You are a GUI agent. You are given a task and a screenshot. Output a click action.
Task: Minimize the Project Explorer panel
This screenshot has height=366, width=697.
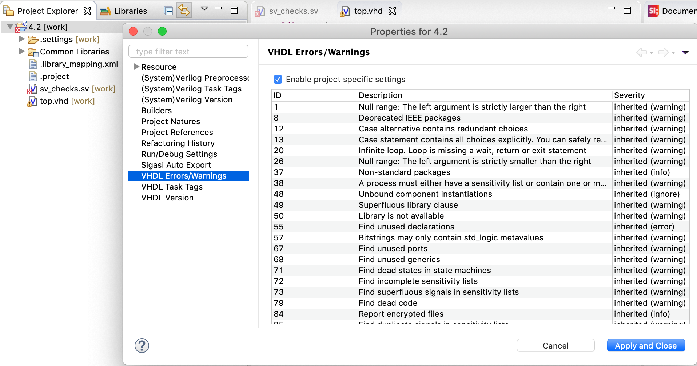click(218, 8)
